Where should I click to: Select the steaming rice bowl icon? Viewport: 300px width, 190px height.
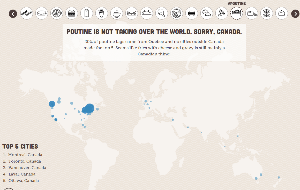tap(117, 13)
